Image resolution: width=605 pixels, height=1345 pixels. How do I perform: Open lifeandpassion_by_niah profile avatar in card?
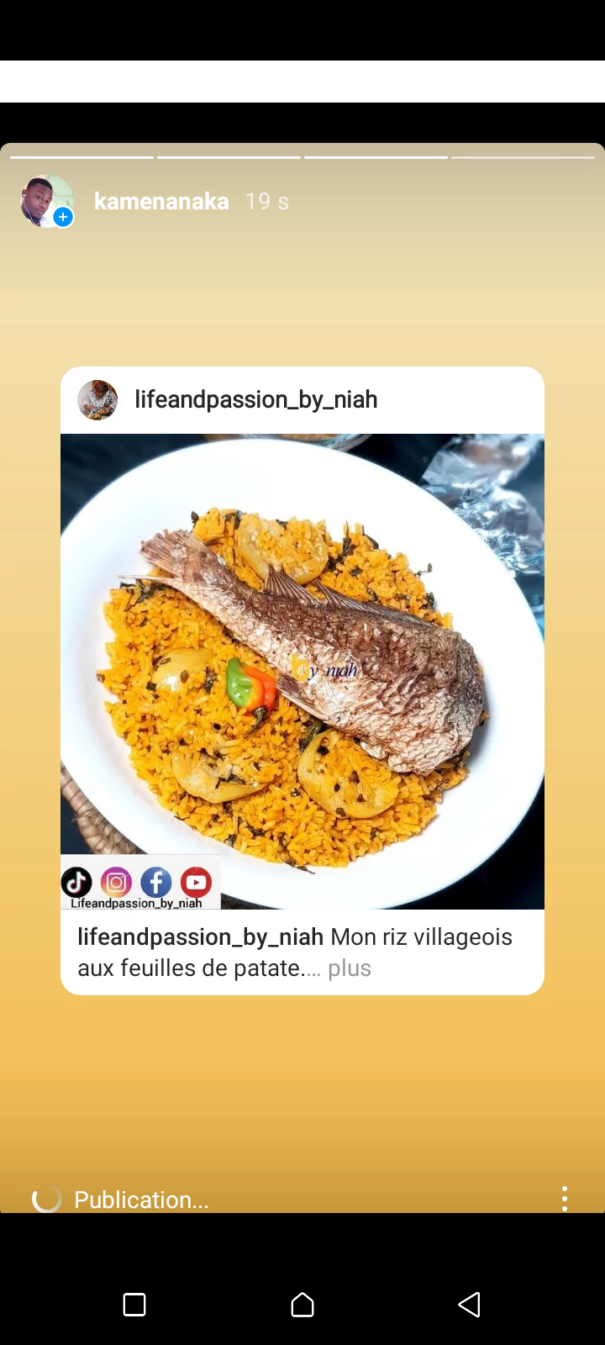pos(97,399)
